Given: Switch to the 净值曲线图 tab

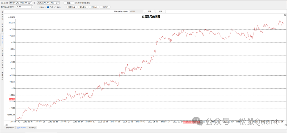Looking at the screenshot, I should (x=10, y=127).
